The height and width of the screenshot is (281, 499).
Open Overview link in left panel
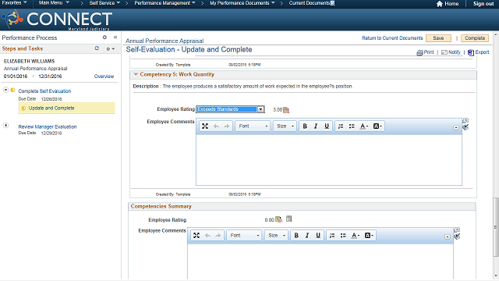[x=104, y=76]
